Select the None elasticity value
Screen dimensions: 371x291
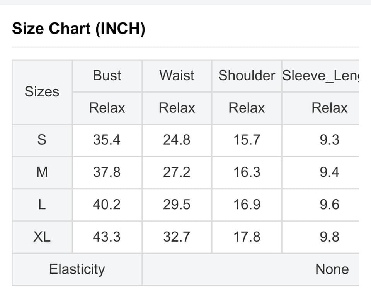click(x=332, y=269)
